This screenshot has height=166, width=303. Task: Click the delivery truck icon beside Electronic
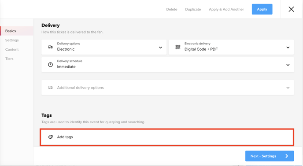coord(51,47)
